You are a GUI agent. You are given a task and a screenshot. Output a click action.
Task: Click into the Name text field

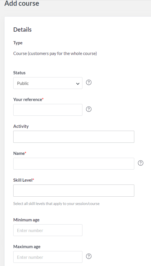74,164
